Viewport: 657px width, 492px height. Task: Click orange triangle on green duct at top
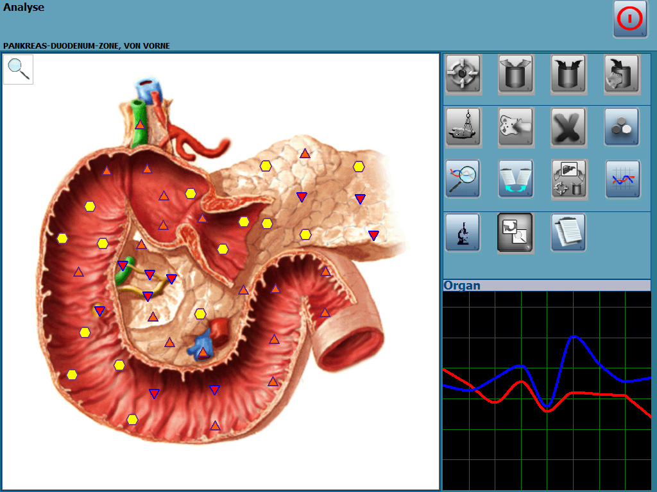(x=139, y=124)
